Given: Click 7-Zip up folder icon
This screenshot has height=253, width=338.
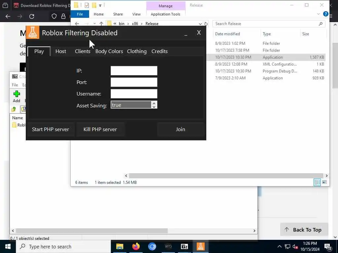Looking at the screenshot, I should click(14, 109).
